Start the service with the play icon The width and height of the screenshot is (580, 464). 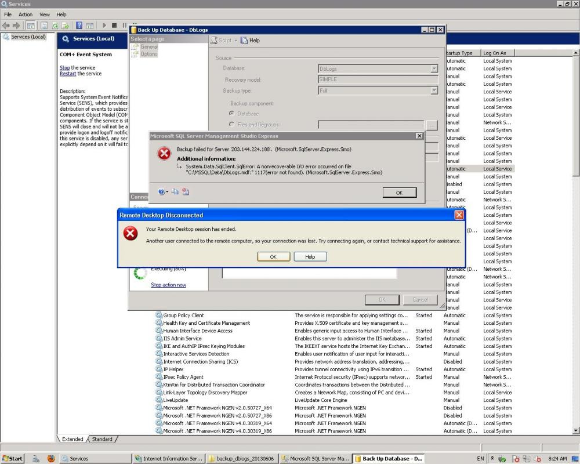point(104,26)
